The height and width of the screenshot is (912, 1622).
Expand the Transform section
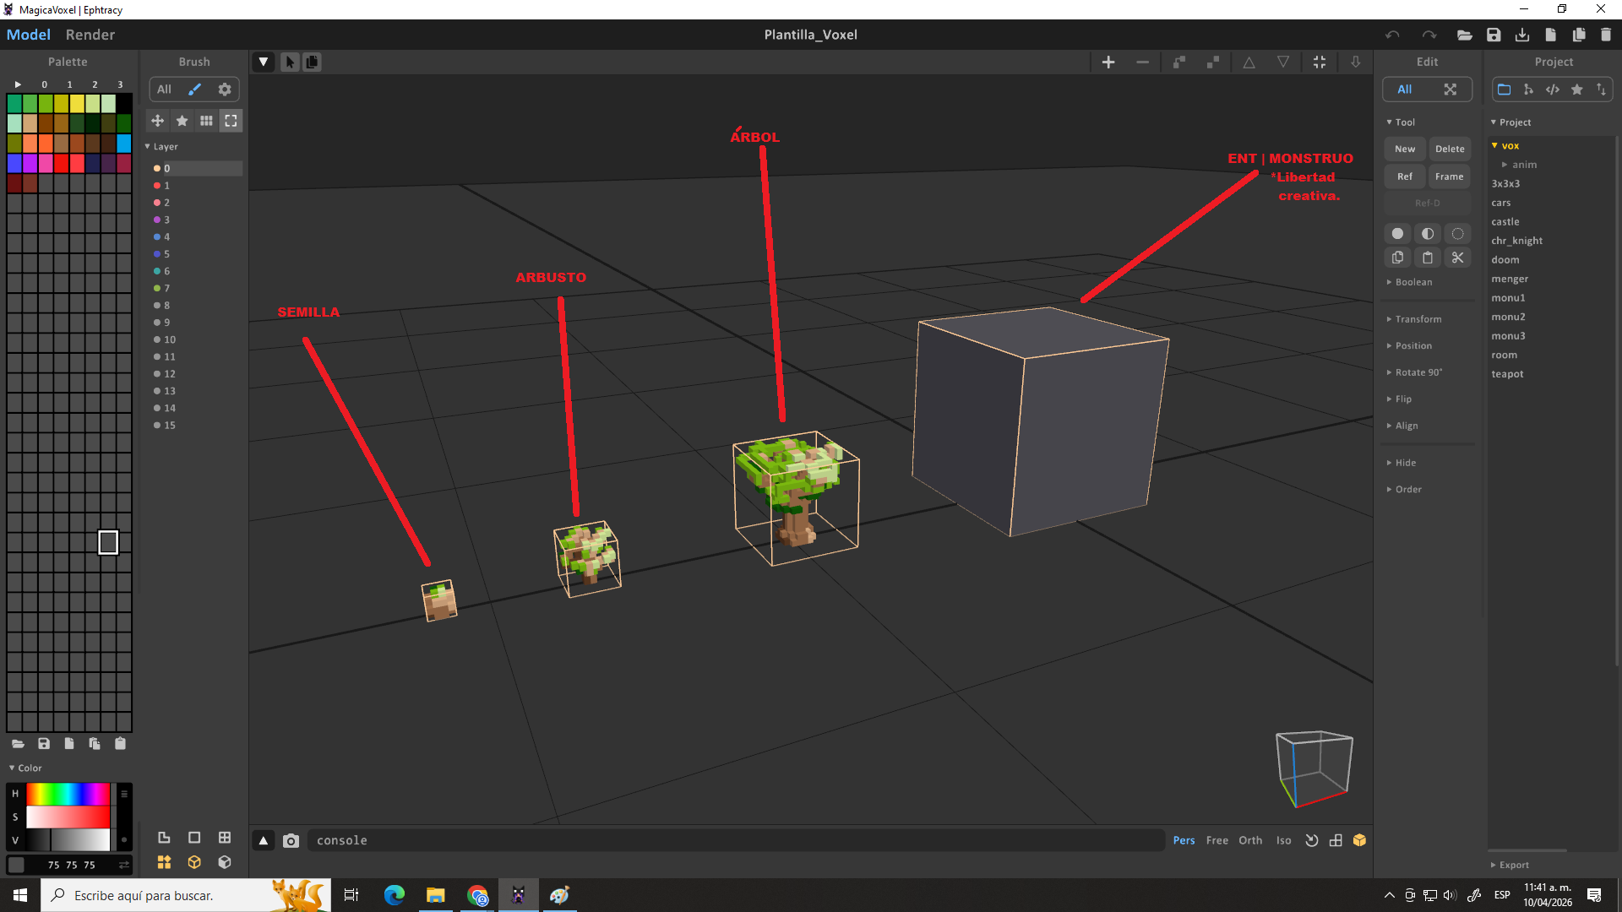(1418, 319)
